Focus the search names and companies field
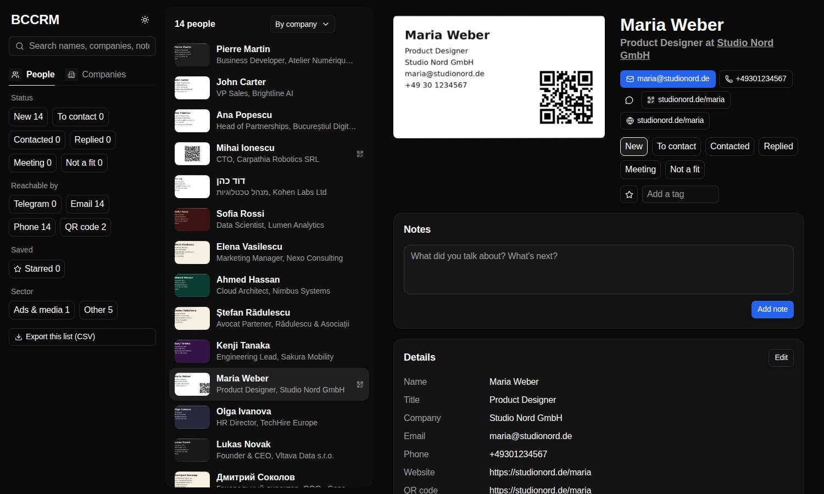 (x=82, y=46)
